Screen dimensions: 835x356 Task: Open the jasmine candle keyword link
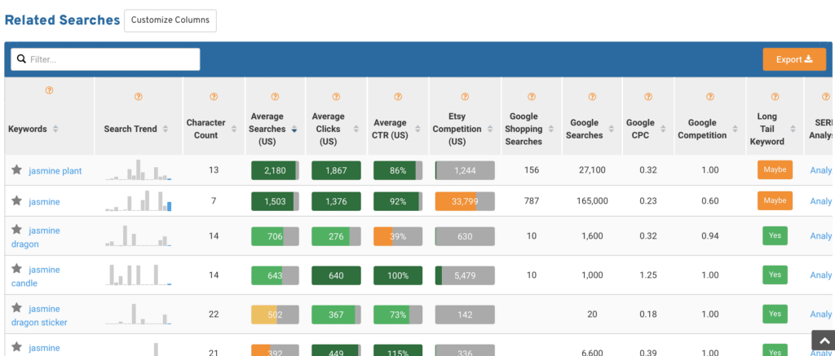click(x=36, y=276)
